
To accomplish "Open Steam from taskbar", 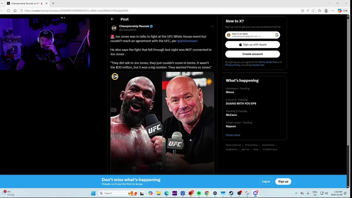I will 231,193.
